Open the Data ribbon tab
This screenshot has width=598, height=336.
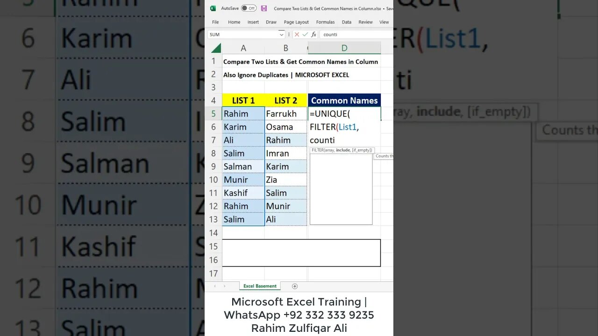coord(347,22)
